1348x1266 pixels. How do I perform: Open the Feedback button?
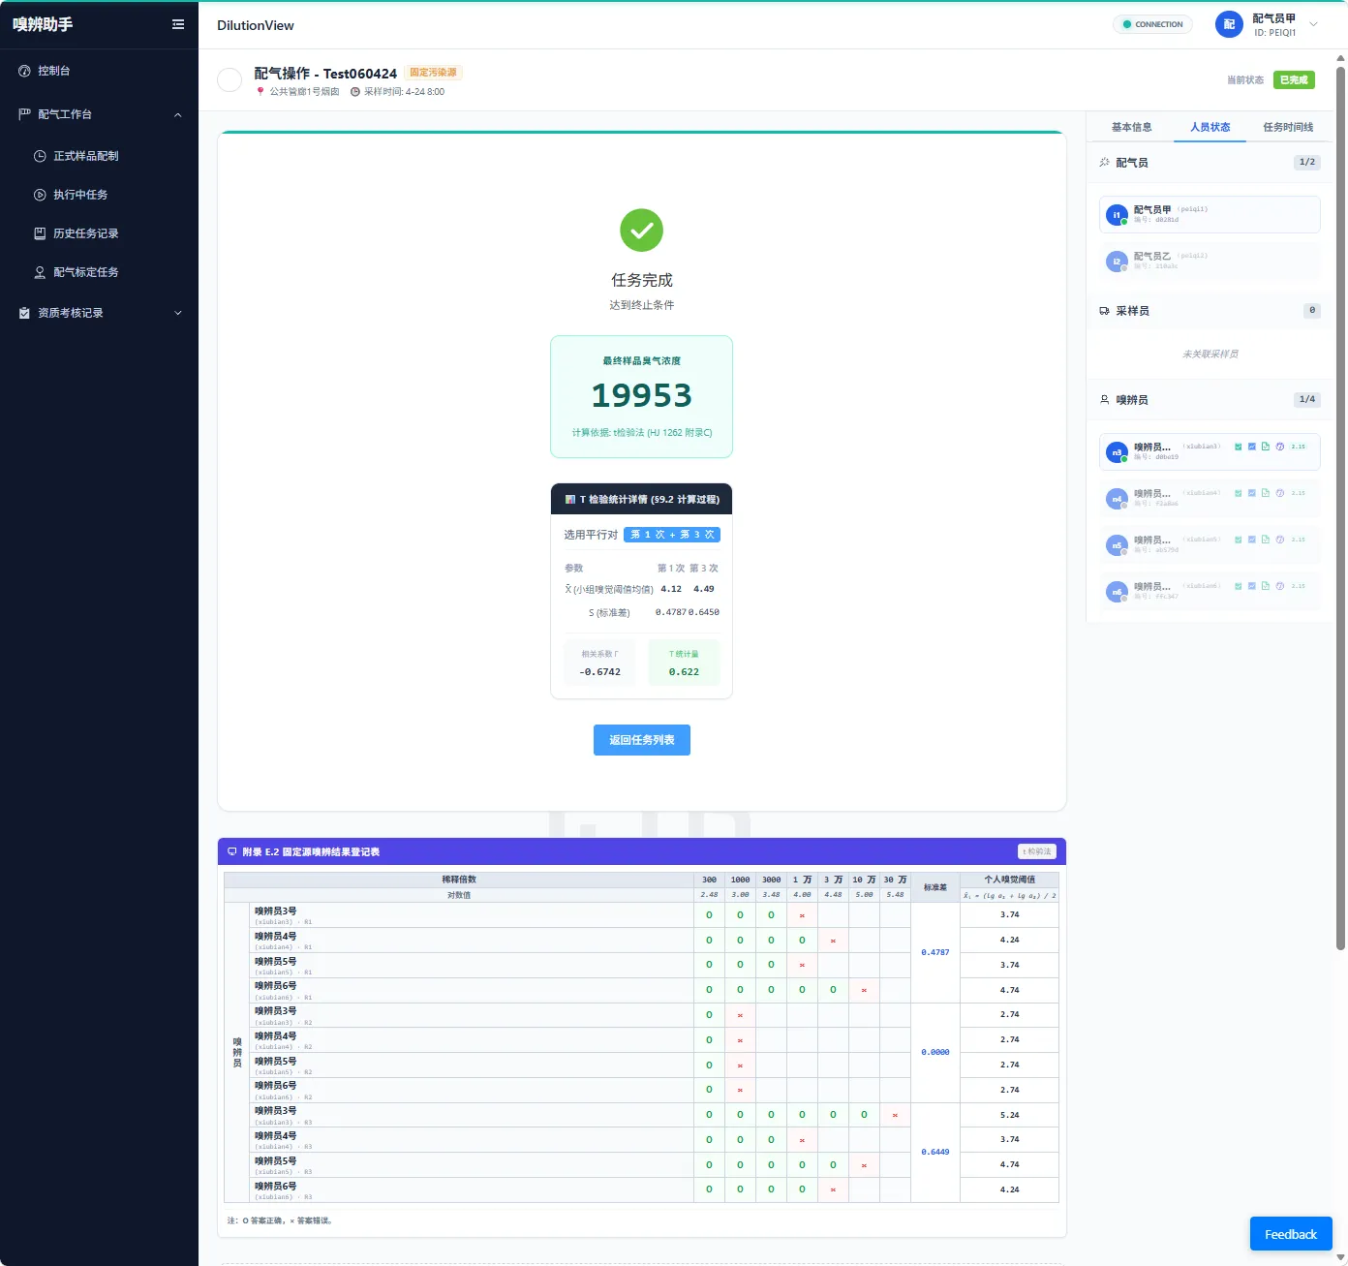pyautogui.click(x=1291, y=1234)
